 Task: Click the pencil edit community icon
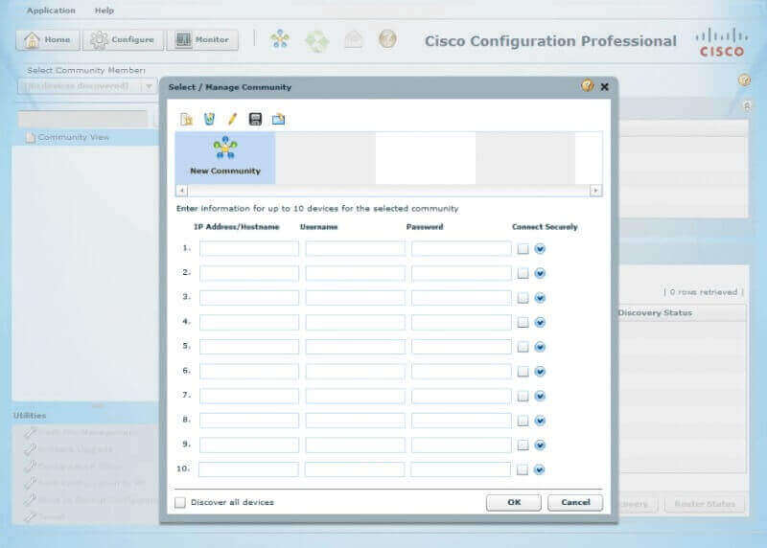232,119
